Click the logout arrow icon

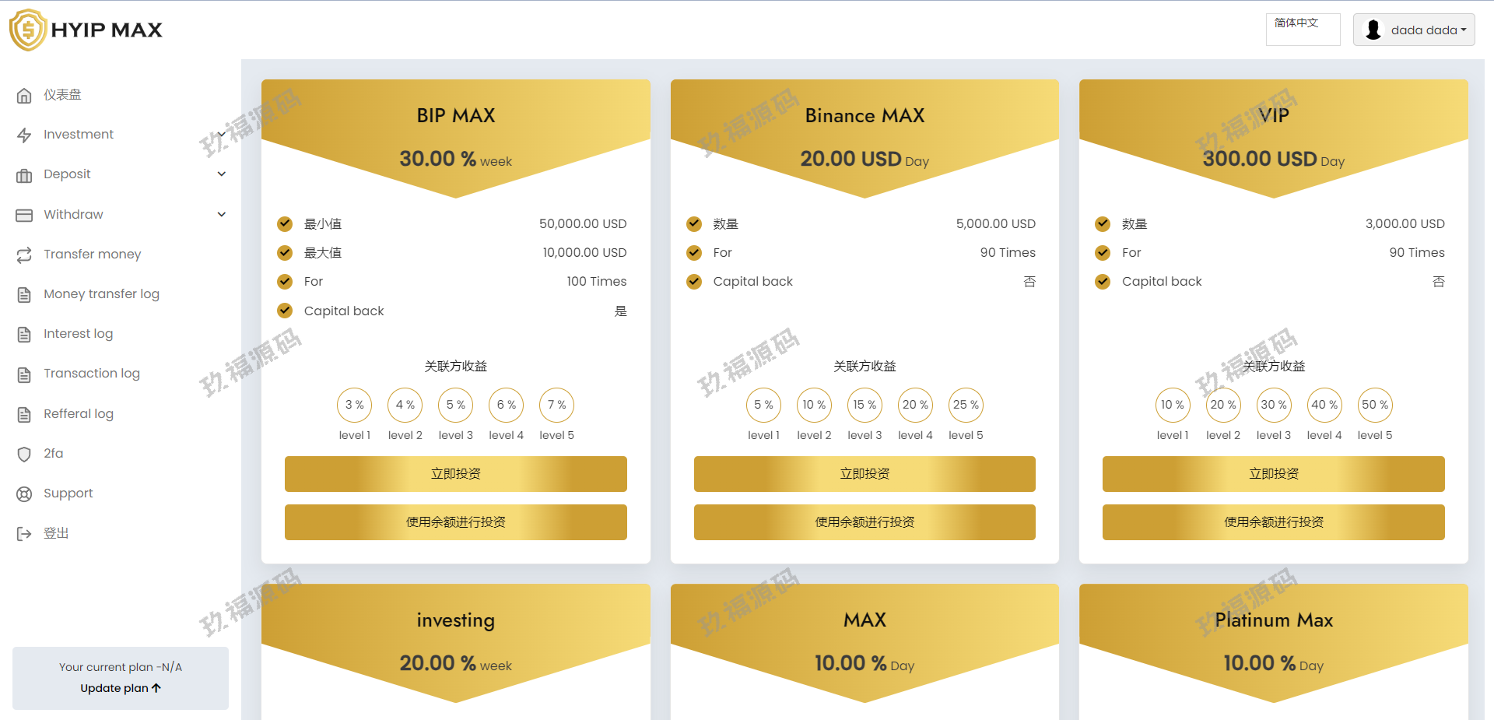coord(24,533)
